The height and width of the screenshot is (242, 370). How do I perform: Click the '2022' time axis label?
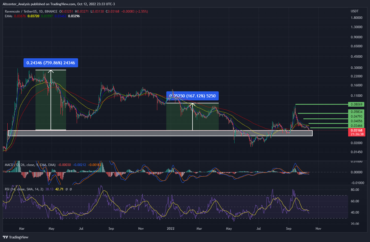(171, 228)
